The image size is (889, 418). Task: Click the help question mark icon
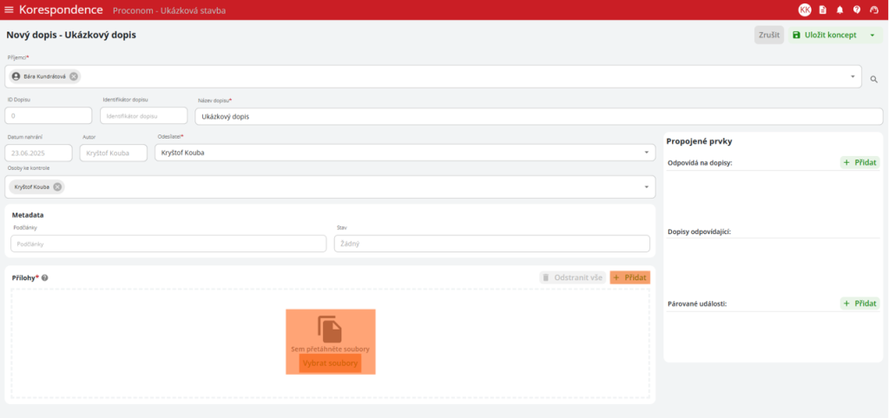click(857, 10)
